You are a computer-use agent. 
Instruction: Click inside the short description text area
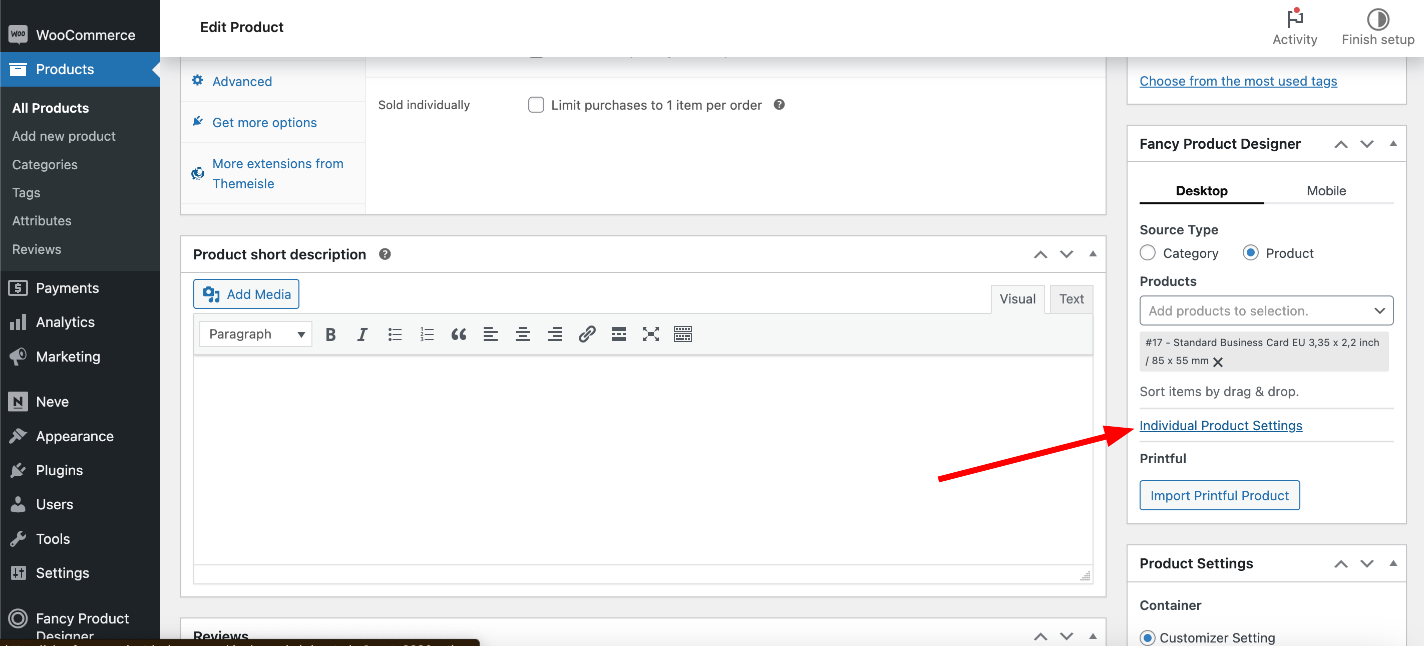(642, 459)
